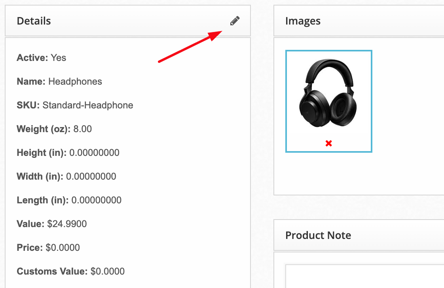
Task: Click the pencil edit icon in Details
Action: 235,21
